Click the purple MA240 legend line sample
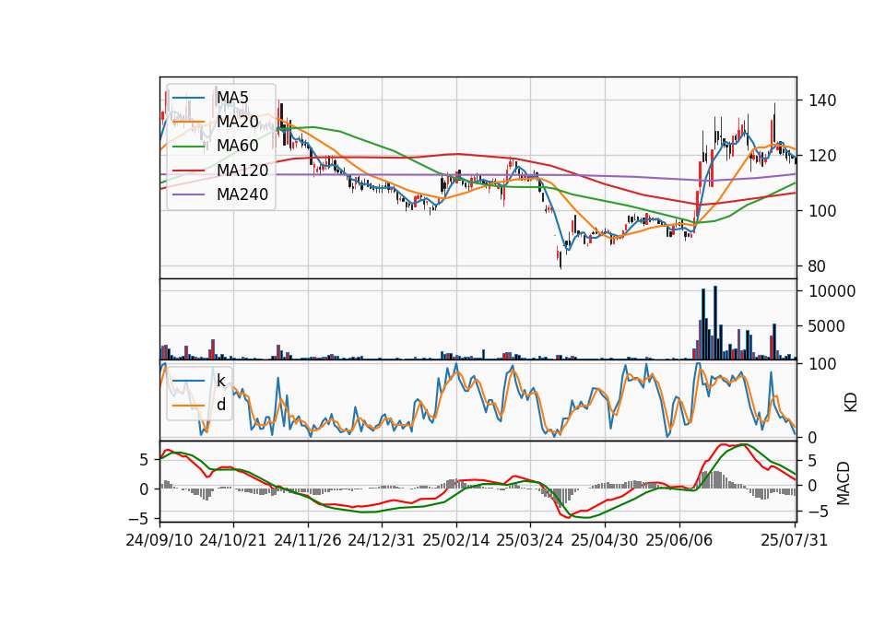The width and height of the screenshot is (885, 636). click(x=188, y=194)
